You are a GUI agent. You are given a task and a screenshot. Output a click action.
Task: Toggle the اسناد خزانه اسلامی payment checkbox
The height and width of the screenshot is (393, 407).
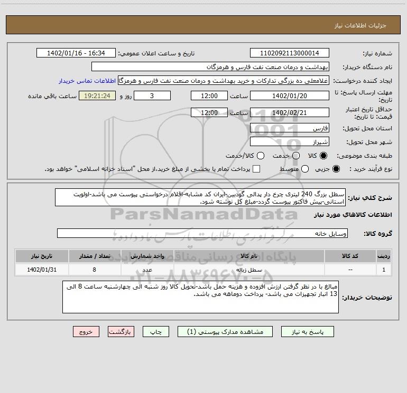[x=256, y=169]
